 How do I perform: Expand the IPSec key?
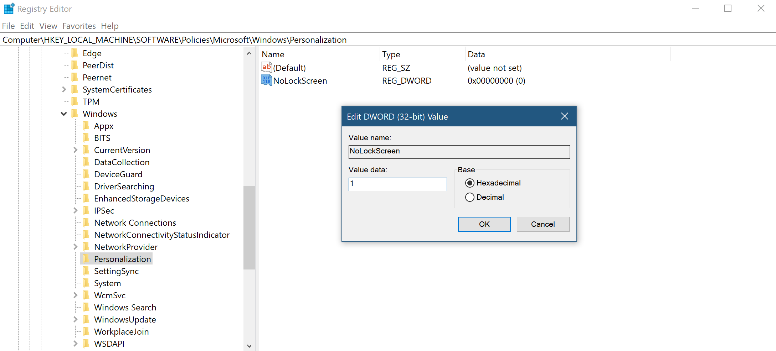(75, 211)
